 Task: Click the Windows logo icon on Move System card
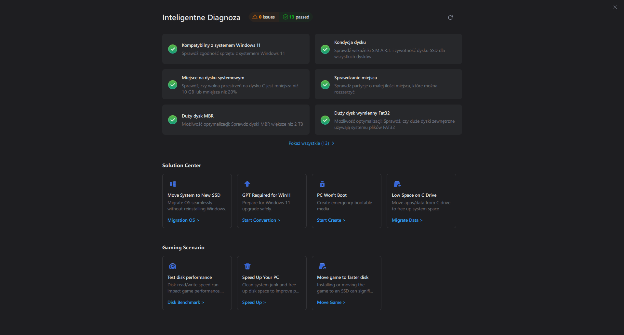pos(173,184)
